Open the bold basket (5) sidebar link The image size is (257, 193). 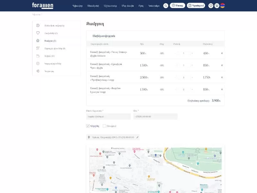click(x=50, y=41)
